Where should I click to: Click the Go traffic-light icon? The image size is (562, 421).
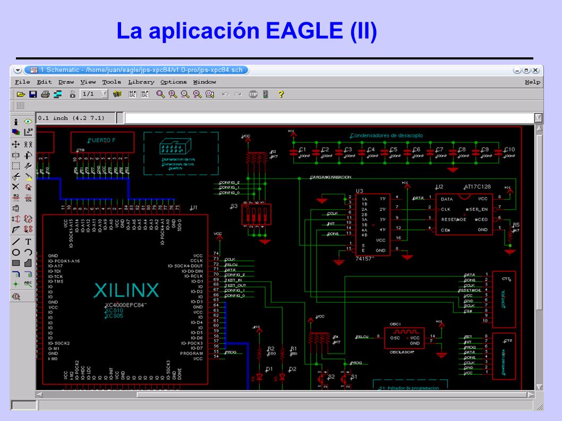click(266, 94)
